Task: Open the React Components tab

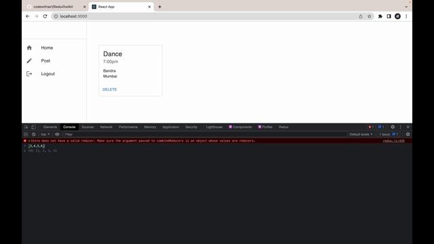Action: 240,127
